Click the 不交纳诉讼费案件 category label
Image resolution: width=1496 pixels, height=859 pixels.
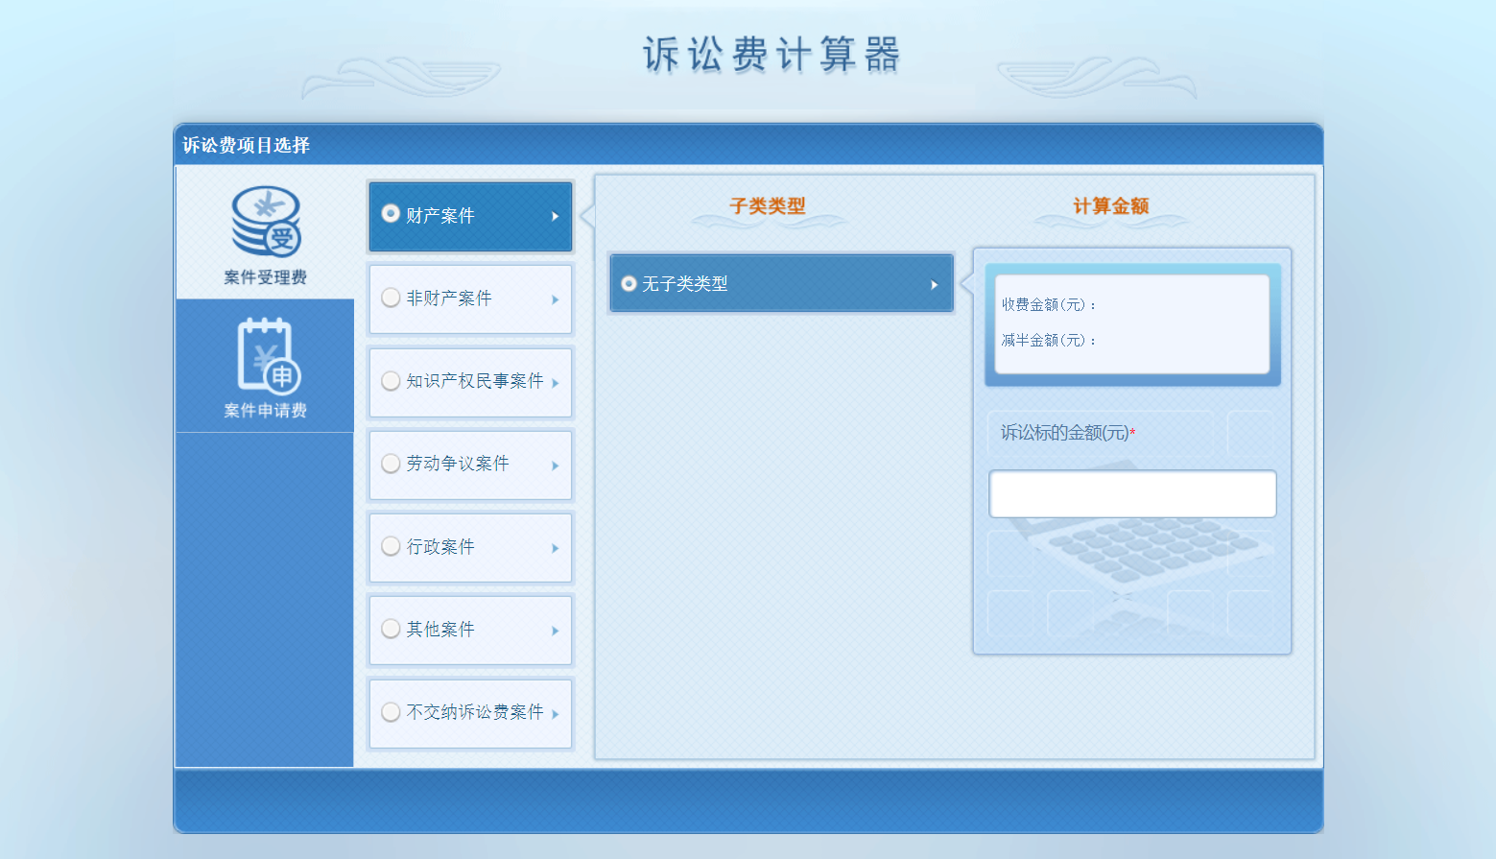(x=475, y=712)
